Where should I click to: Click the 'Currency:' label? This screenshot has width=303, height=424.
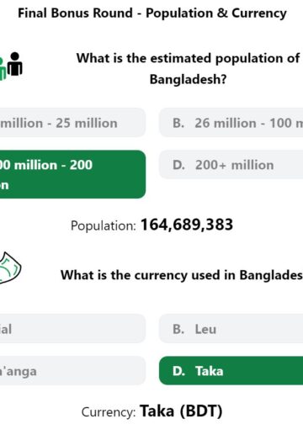click(109, 412)
